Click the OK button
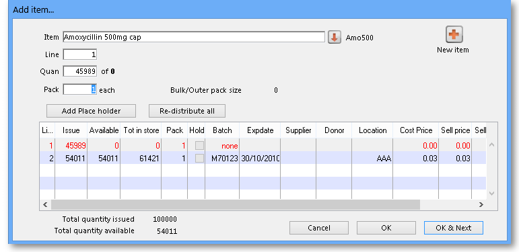The width and height of the screenshot is (519, 252). click(386, 228)
